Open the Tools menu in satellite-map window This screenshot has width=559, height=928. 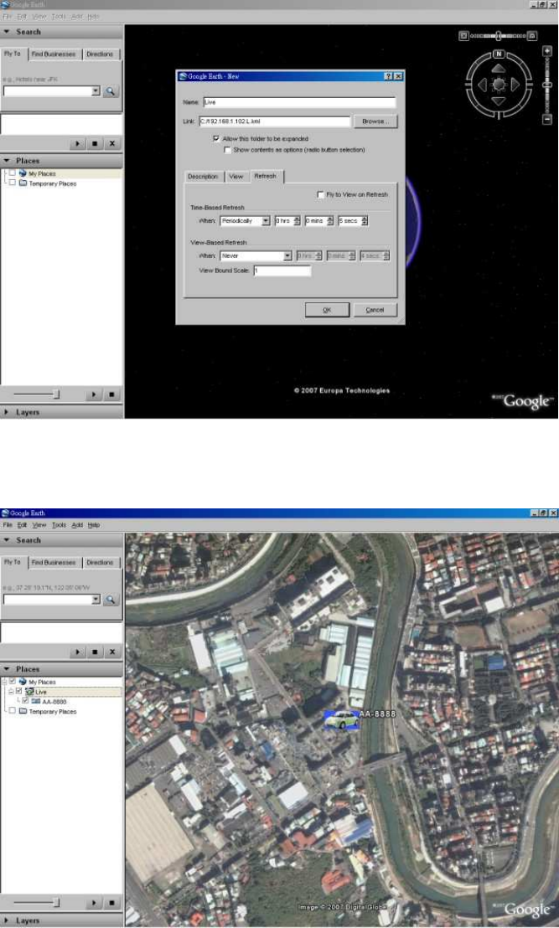[x=59, y=525]
